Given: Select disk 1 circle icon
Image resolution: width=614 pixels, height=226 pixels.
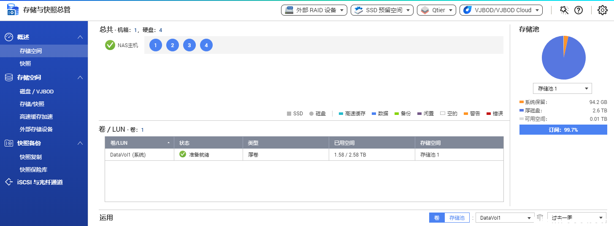Looking at the screenshot, I should (156, 45).
